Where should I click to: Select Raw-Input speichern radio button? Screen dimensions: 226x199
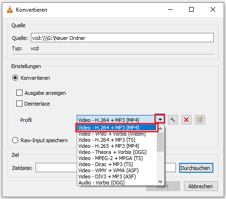(15, 140)
